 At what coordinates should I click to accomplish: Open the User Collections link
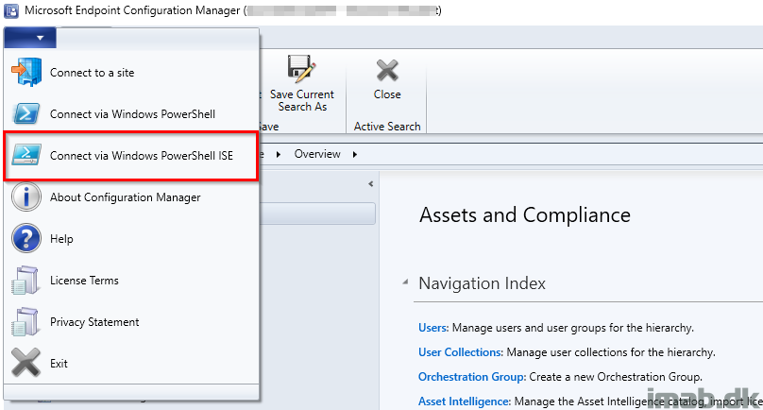pyautogui.click(x=460, y=351)
